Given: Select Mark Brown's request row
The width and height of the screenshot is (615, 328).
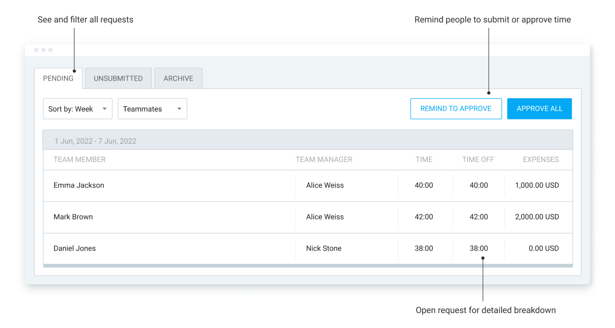Looking at the screenshot, I should (x=73, y=217).
